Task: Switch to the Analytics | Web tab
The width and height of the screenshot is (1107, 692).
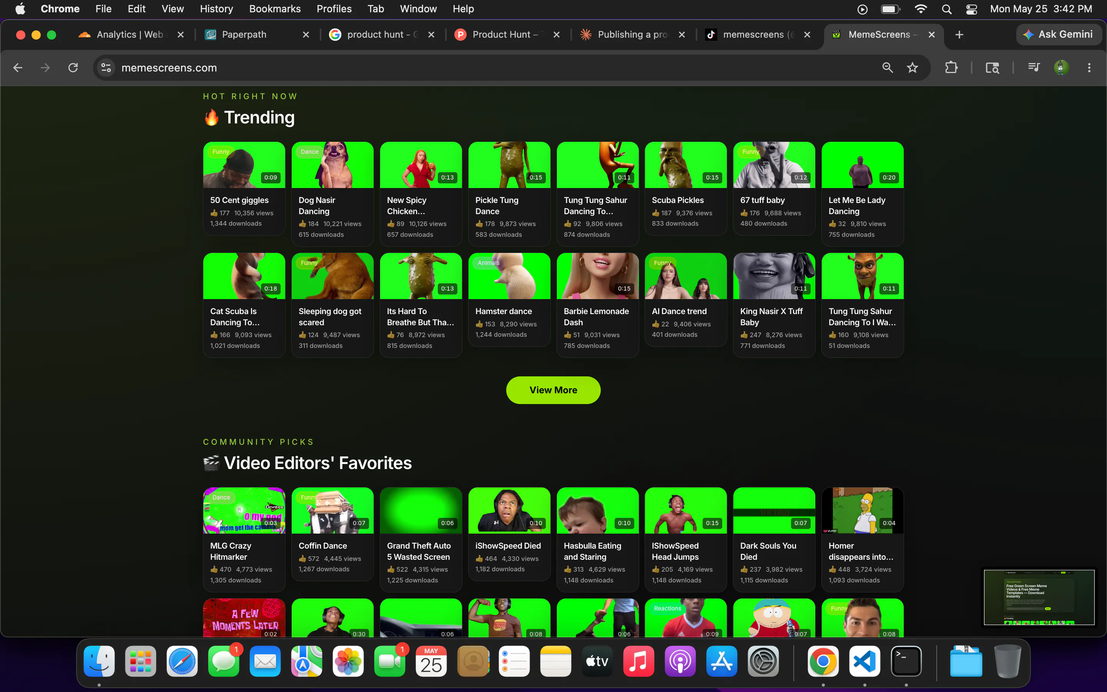Action: [x=131, y=35]
